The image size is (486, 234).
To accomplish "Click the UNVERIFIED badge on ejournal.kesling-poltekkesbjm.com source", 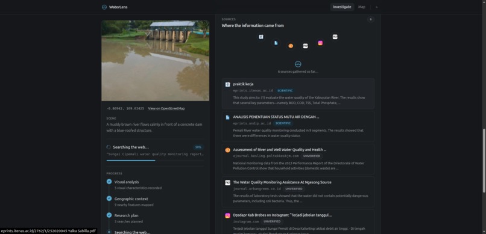I will pyautogui.click(x=312, y=156).
